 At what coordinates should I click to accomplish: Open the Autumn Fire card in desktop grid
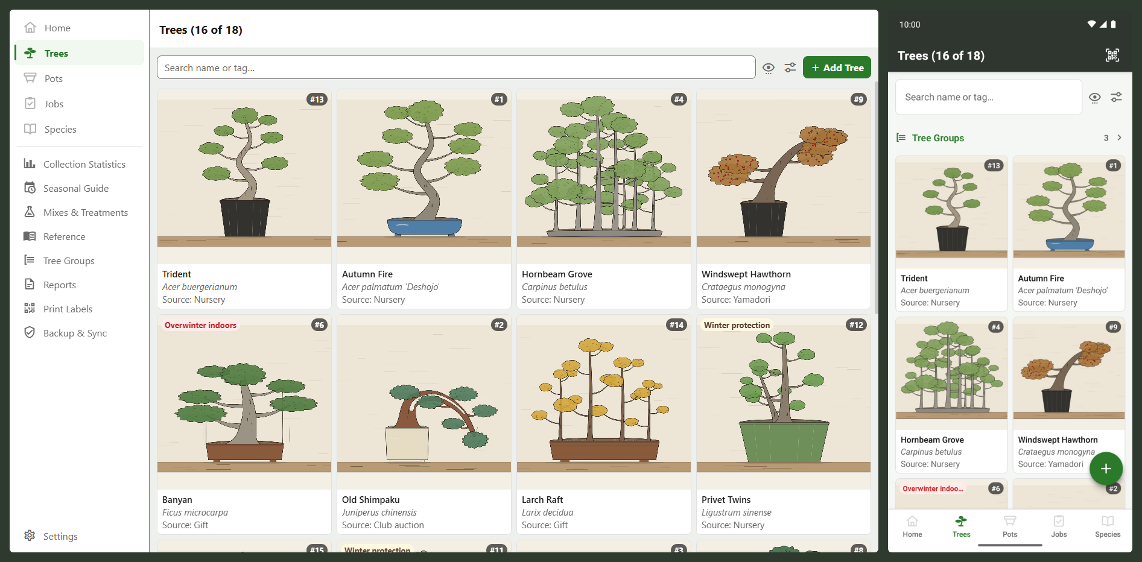tap(424, 199)
